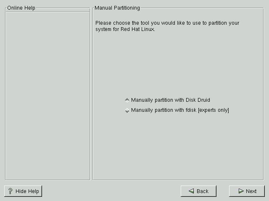Click the left arrow icon on Back
Image resolution: width=269 pixels, height=201 pixels.
[191, 191]
